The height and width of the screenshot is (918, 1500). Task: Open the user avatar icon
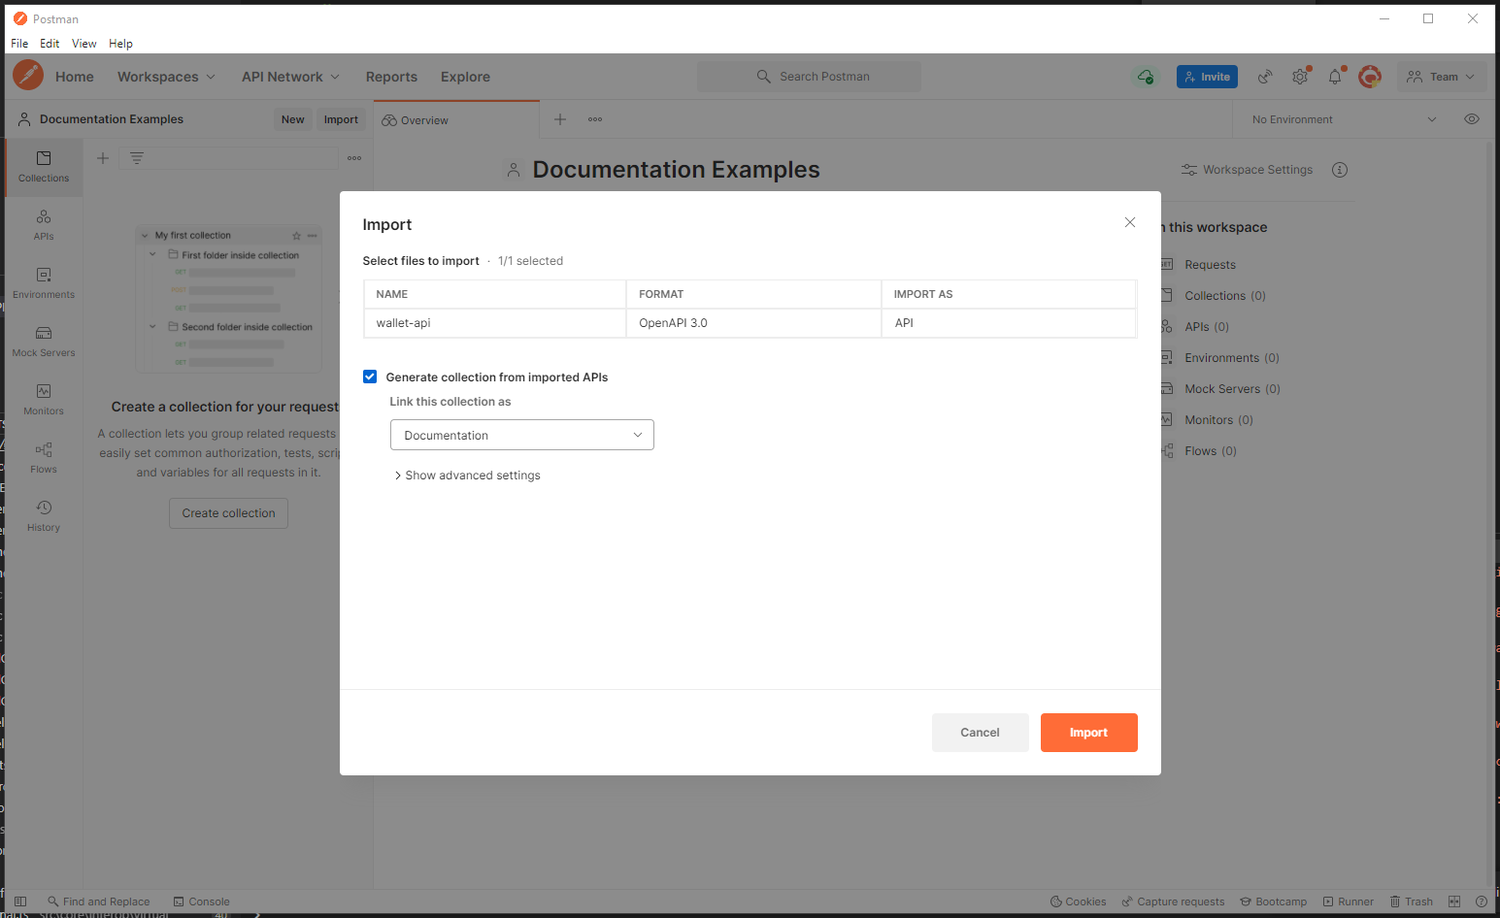1370,77
